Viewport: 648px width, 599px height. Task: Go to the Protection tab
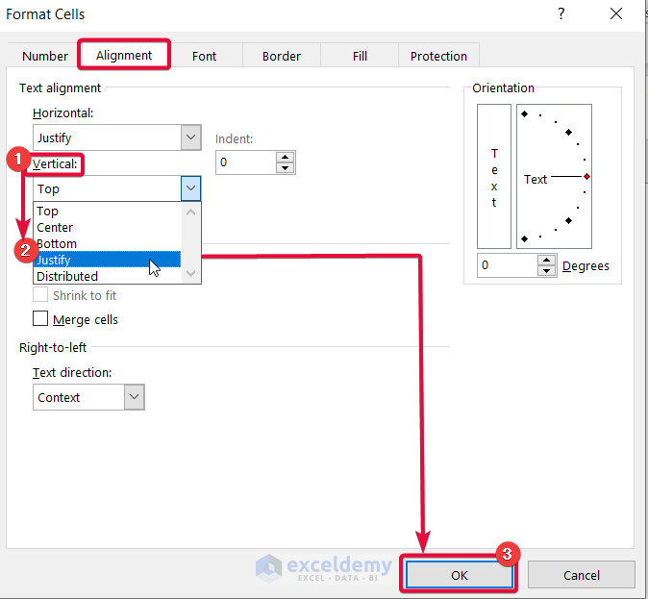[438, 56]
